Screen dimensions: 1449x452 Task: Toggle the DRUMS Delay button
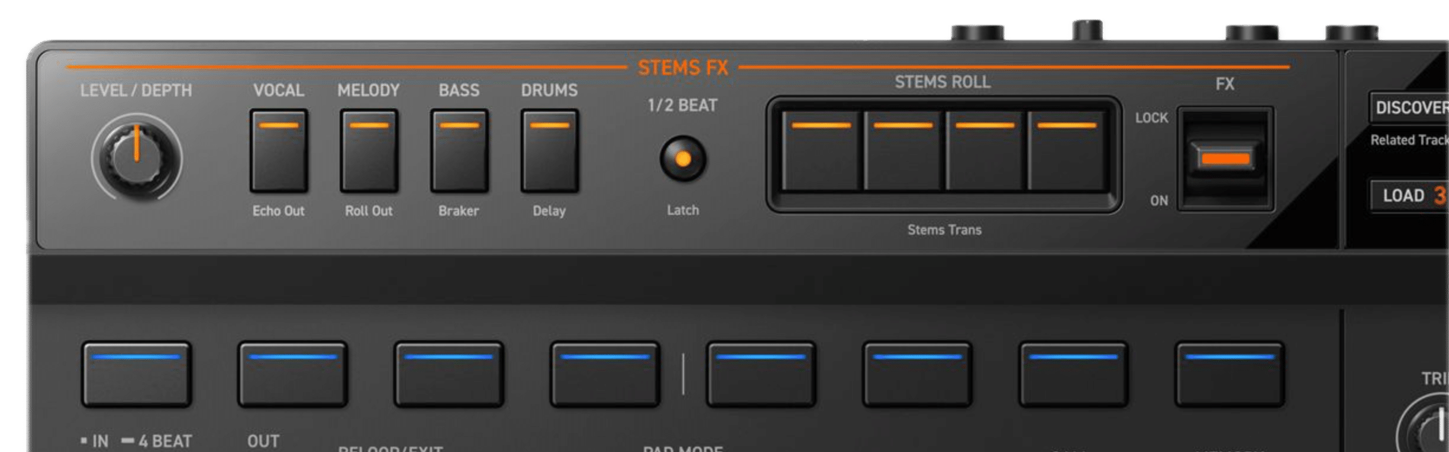tap(550, 151)
